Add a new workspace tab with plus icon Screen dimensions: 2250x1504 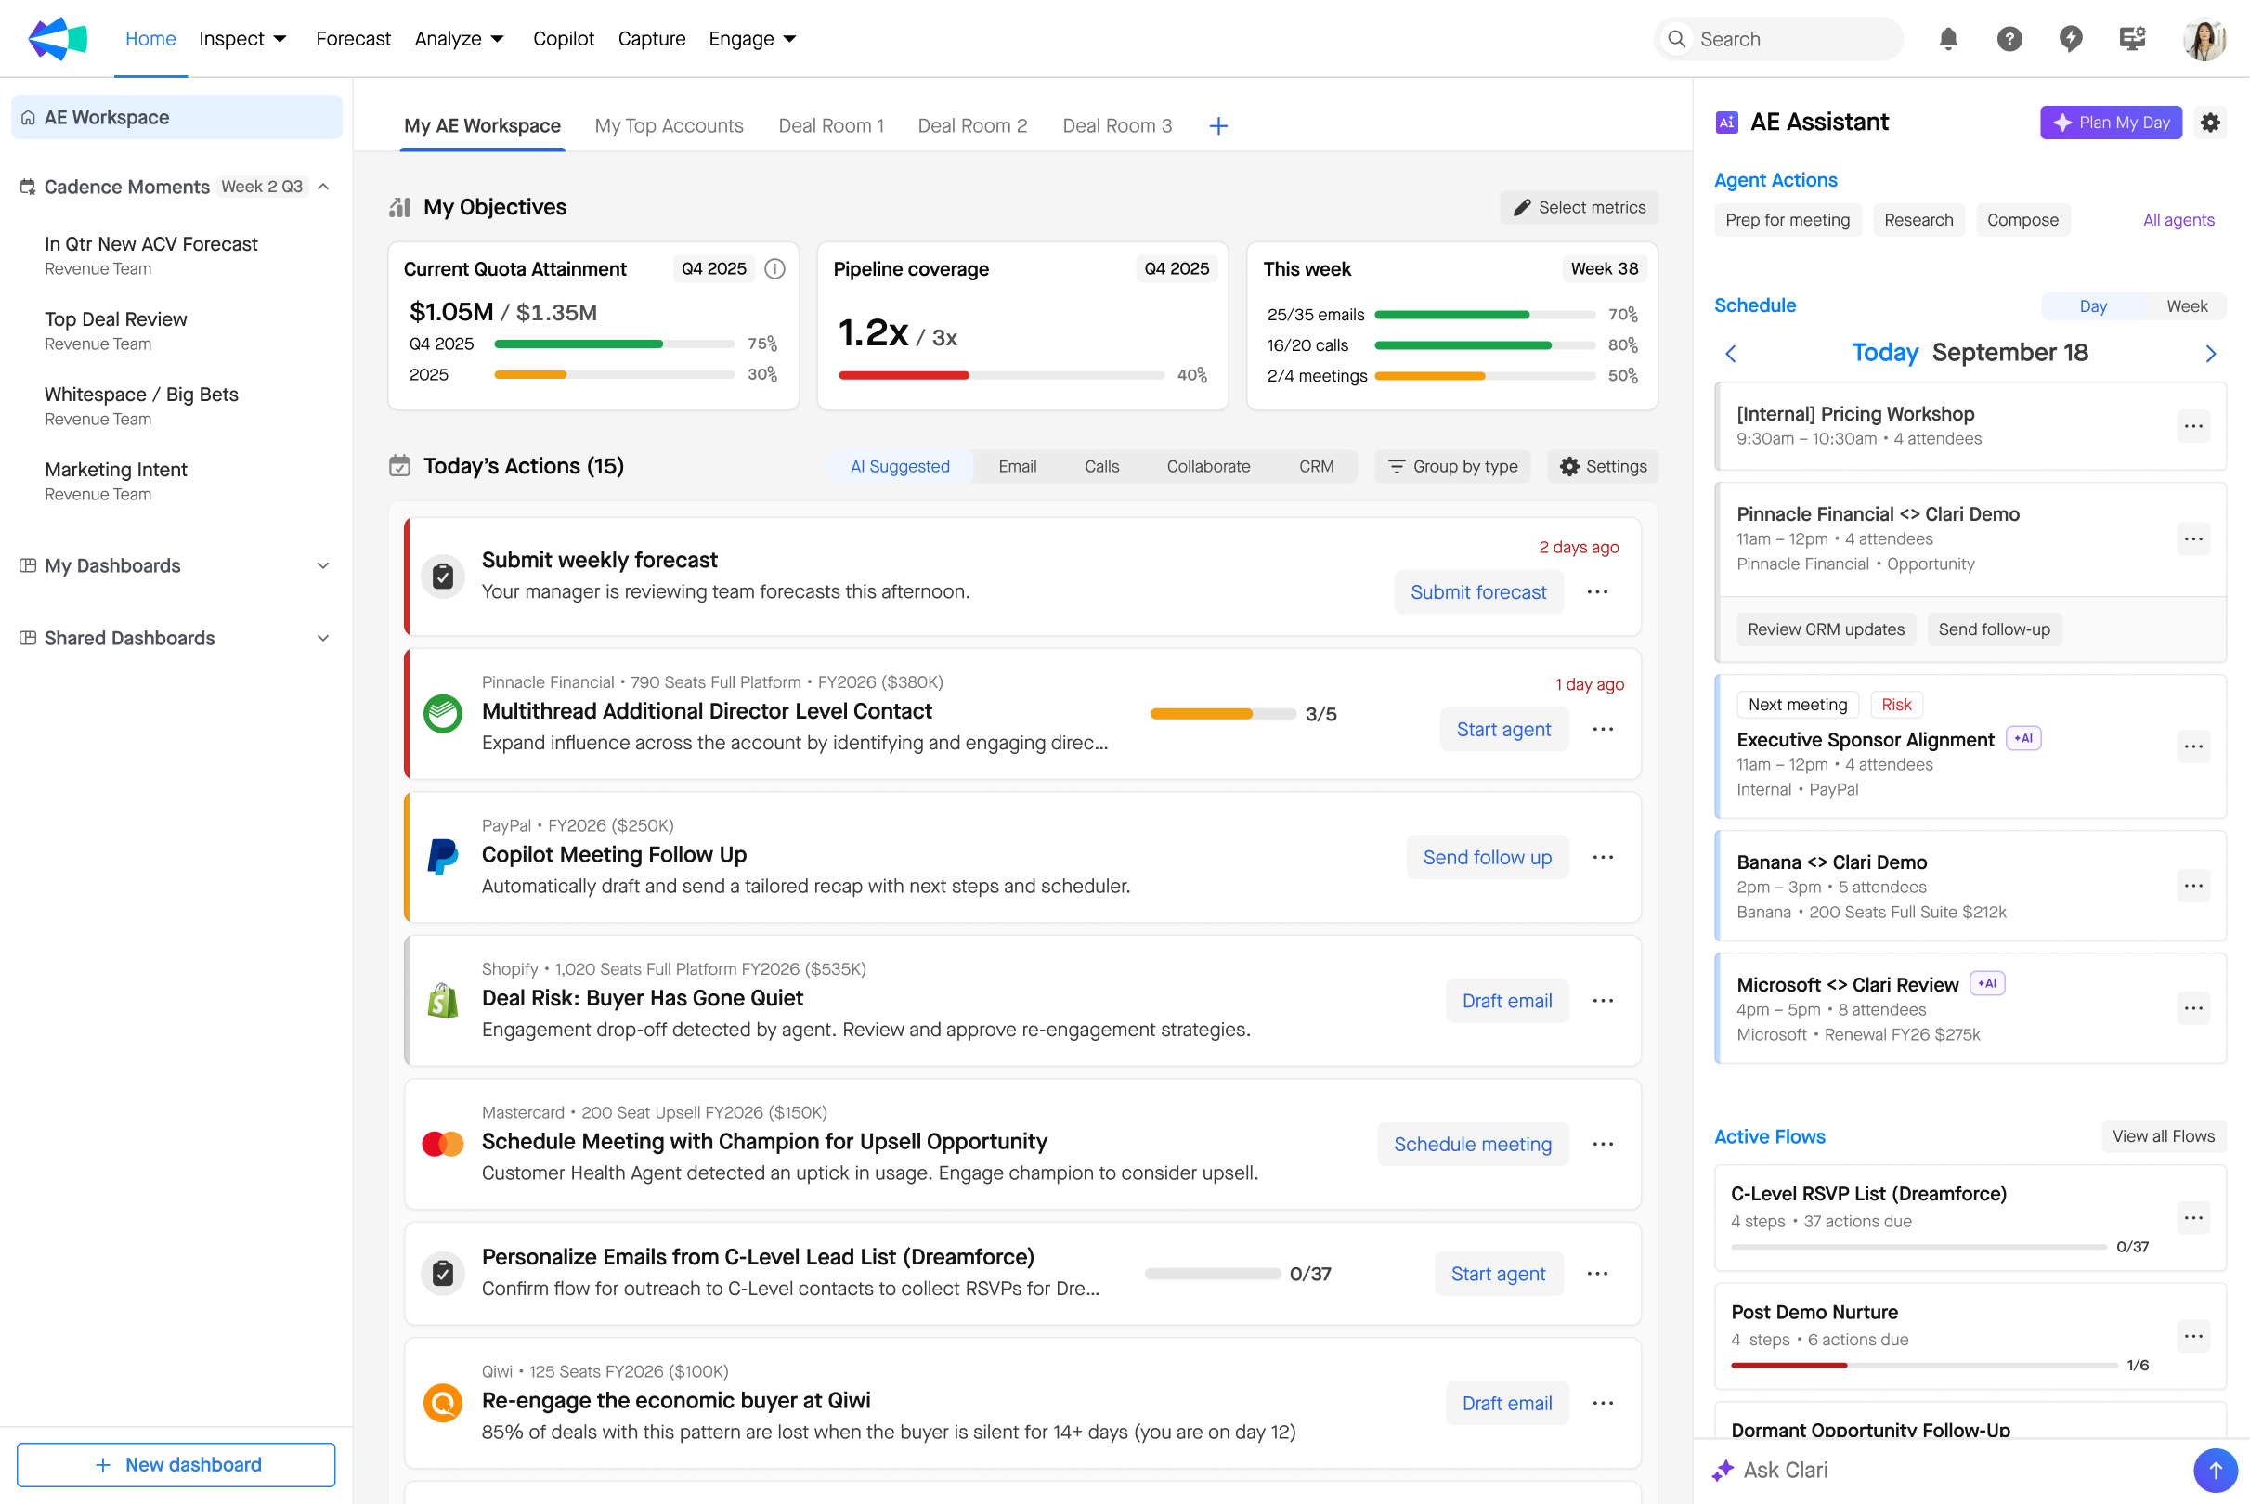tap(1217, 125)
